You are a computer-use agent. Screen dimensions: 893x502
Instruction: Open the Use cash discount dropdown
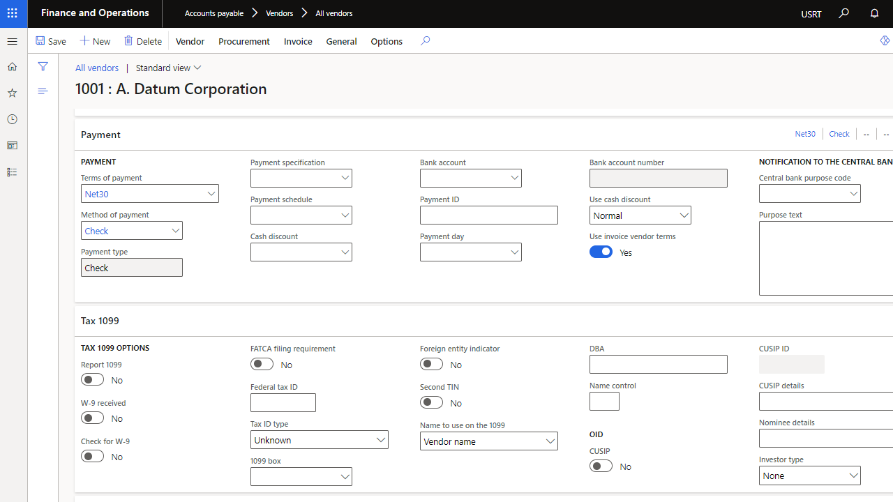coord(684,215)
